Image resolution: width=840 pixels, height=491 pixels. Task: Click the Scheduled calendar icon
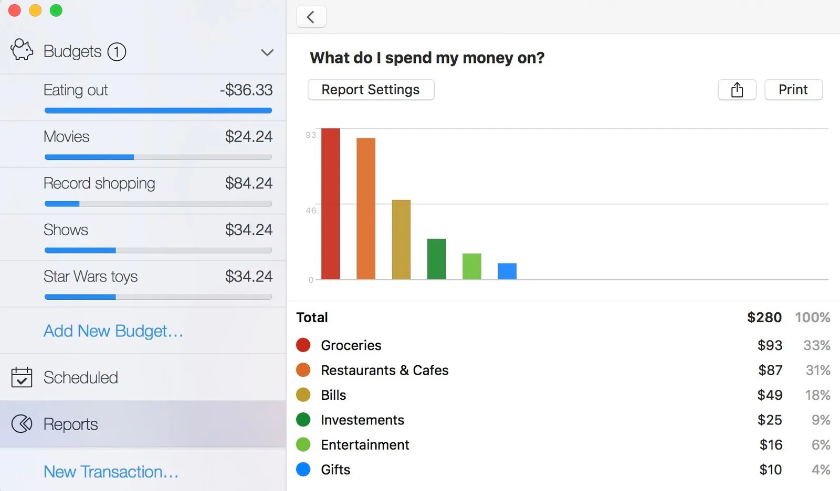pyautogui.click(x=22, y=377)
